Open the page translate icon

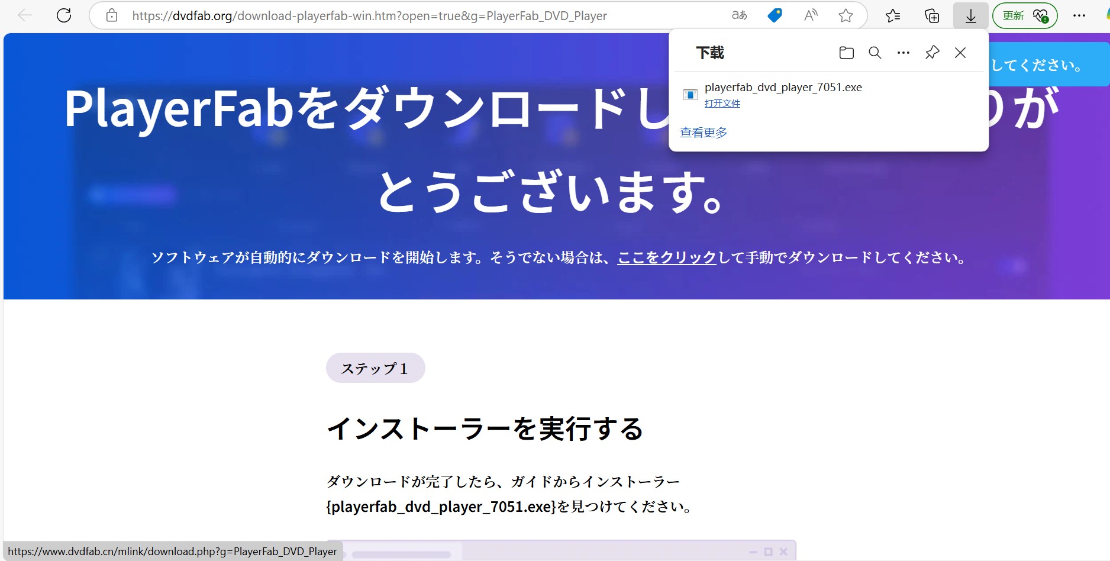coord(740,15)
